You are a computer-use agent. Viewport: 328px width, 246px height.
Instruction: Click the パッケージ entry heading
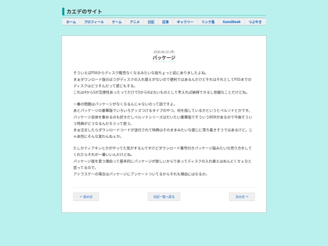click(x=164, y=58)
